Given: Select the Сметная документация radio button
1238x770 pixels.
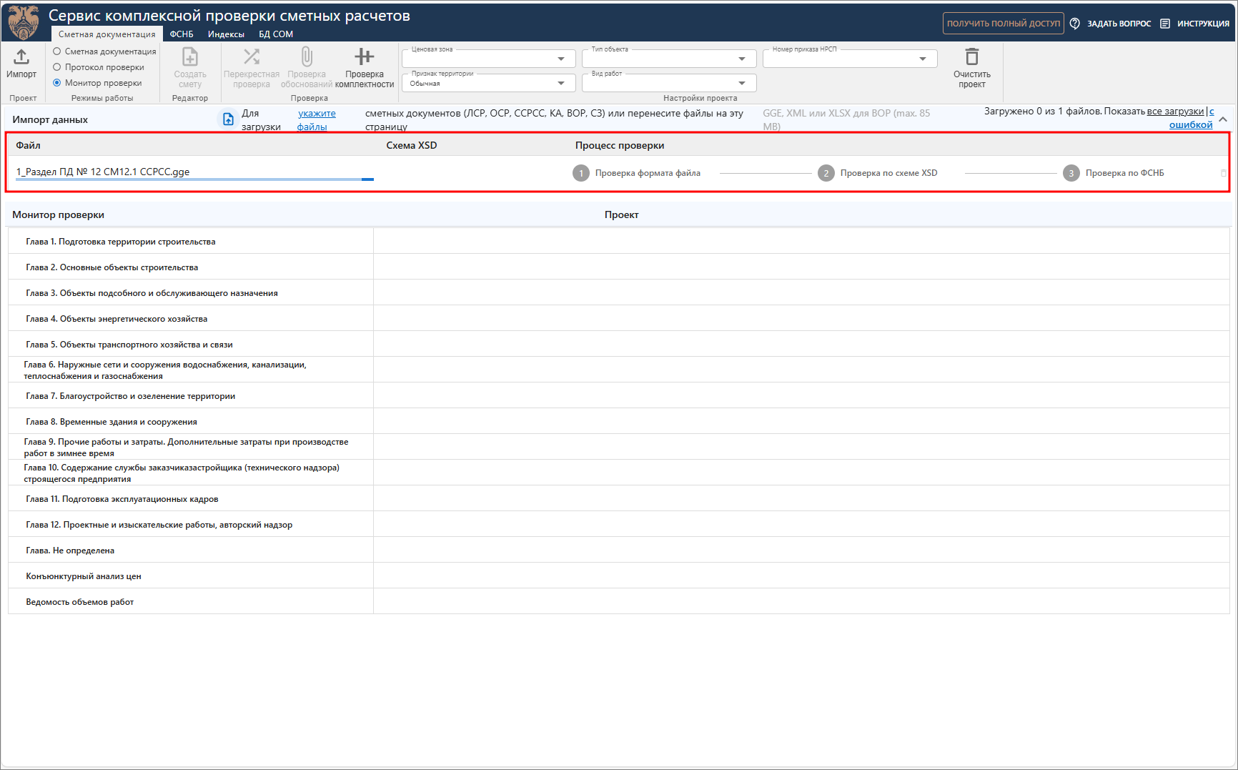Looking at the screenshot, I should click(x=57, y=51).
